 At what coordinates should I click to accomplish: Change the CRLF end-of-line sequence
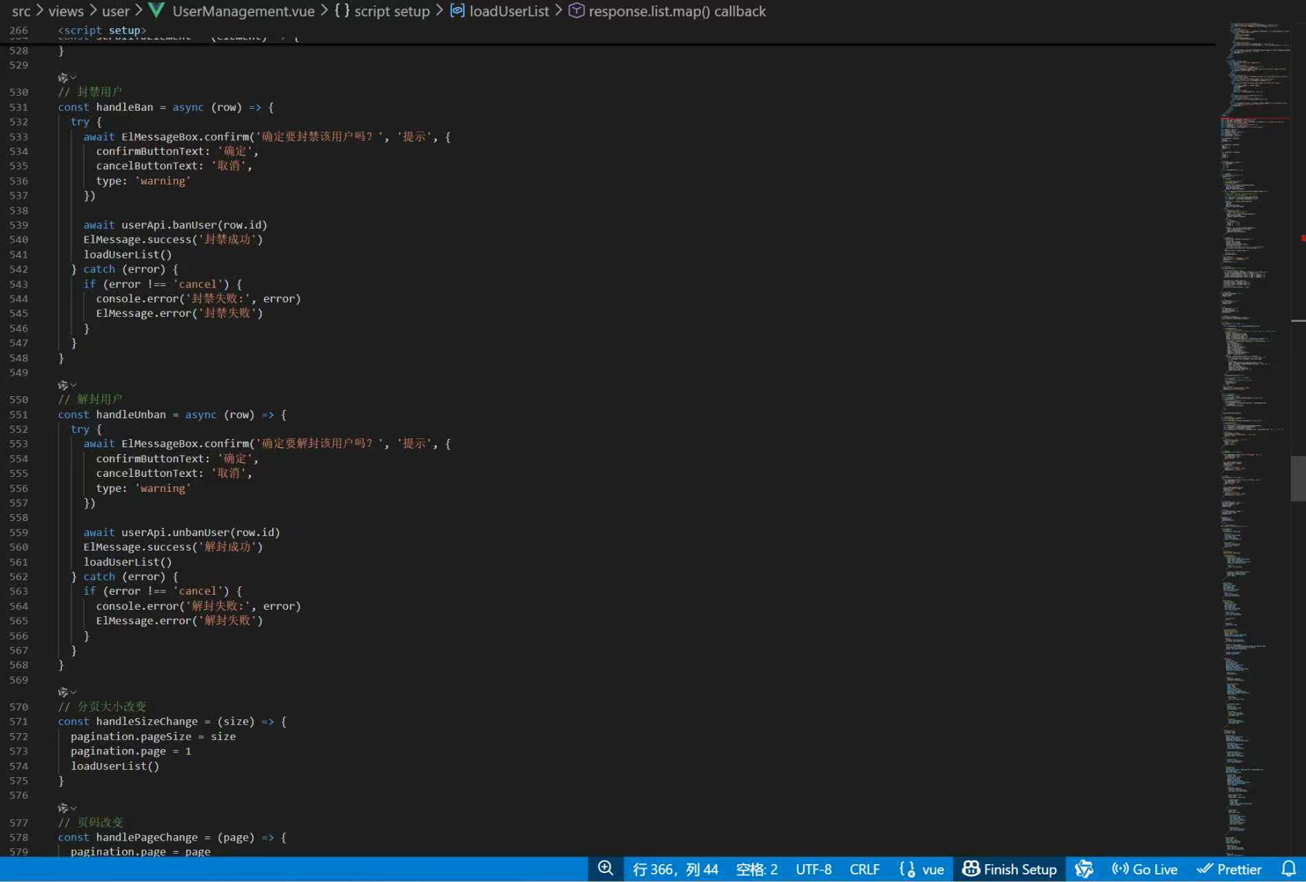click(864, 869)
